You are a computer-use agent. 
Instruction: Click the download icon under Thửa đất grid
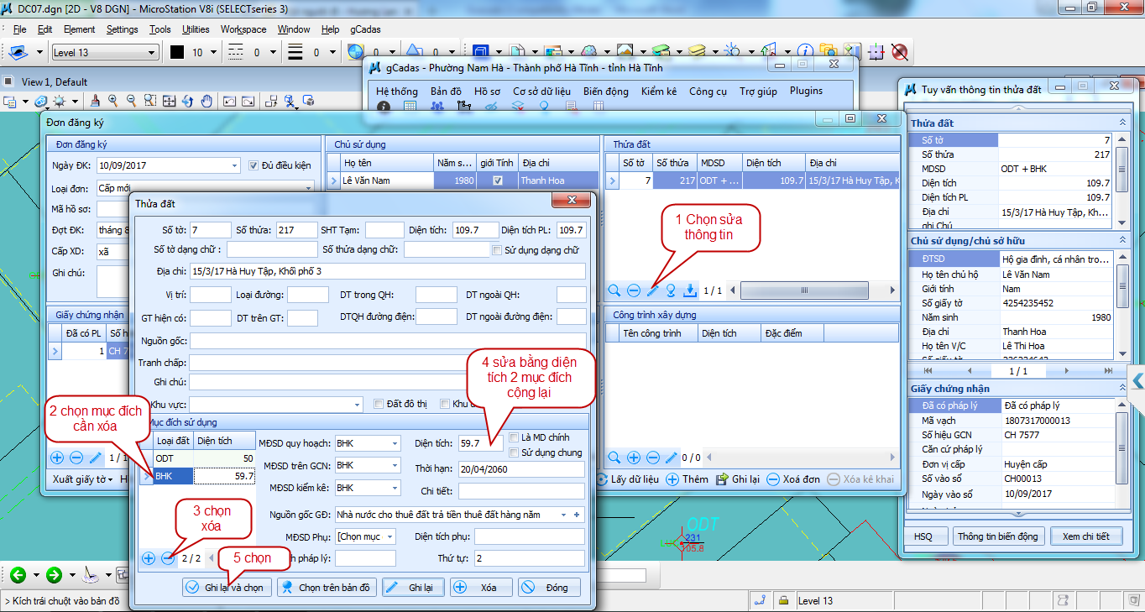(689, 290)
